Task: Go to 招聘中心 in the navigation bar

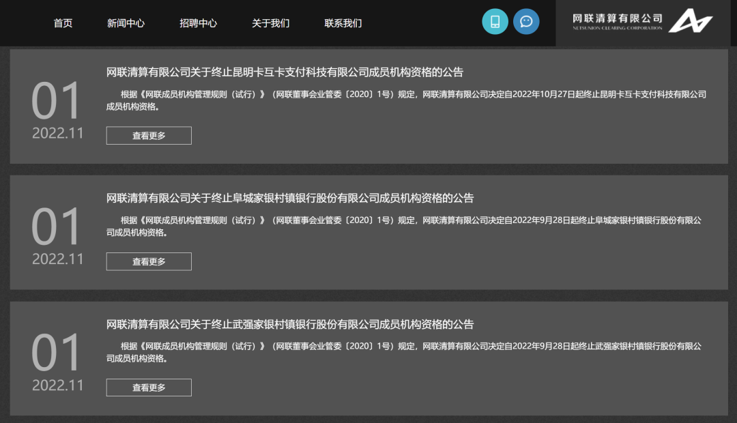Action: tap(199, 23)
